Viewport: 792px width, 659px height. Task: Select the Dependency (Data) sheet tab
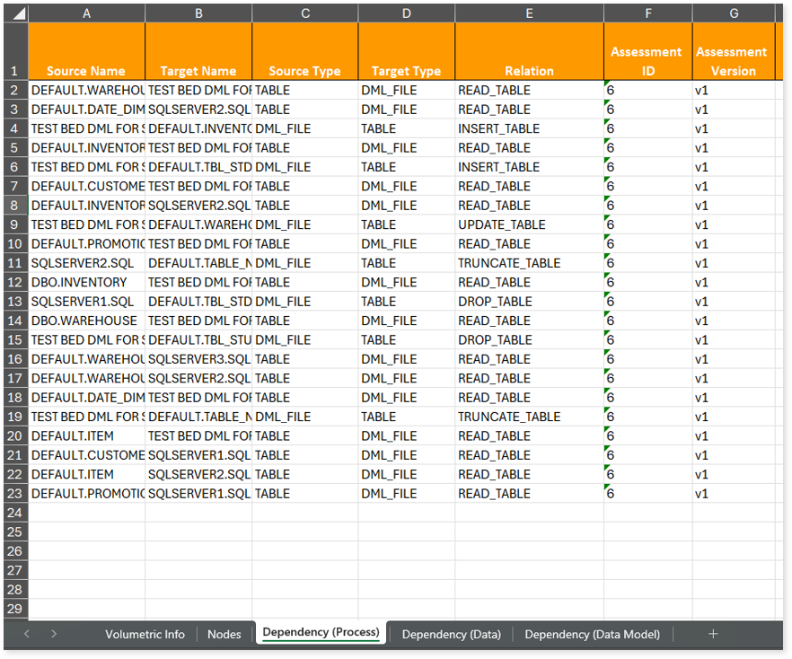(x=451, y=634)
